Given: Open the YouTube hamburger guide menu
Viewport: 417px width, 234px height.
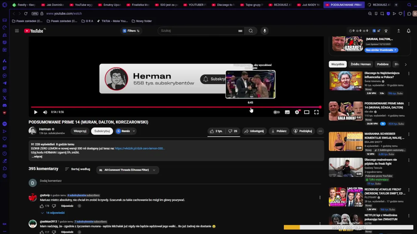Looking at the screenshot, I should (x=17, y=31).
